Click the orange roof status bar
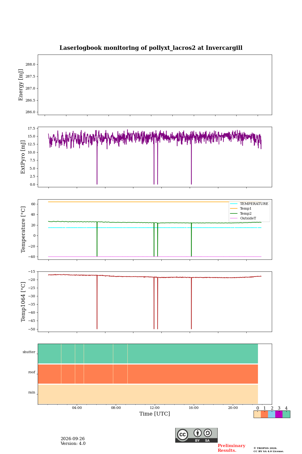Screen dimensions: 302x454 (x=148, y=374)
